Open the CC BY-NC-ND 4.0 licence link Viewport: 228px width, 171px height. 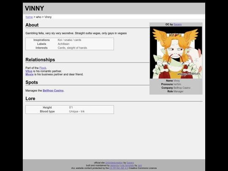tap(119, 168)
